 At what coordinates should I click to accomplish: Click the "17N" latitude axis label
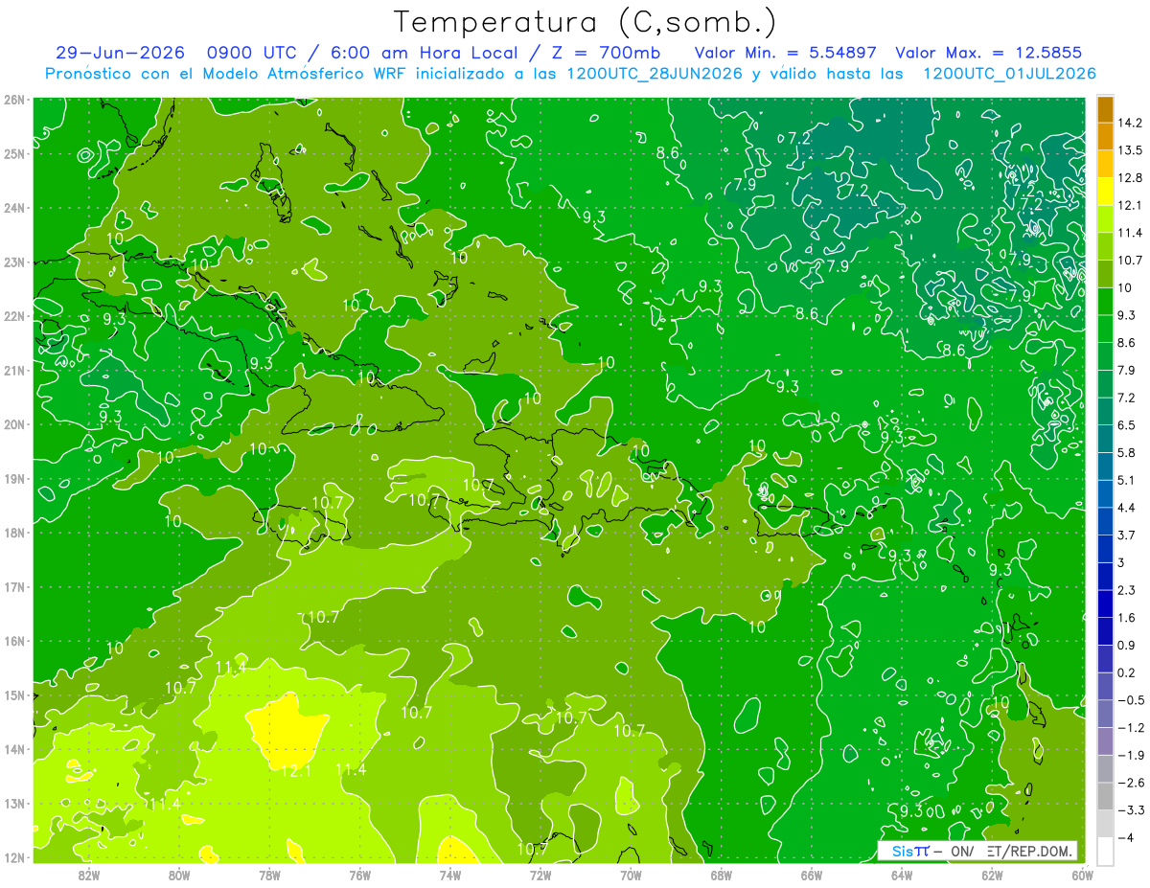[x=14, y=586]
